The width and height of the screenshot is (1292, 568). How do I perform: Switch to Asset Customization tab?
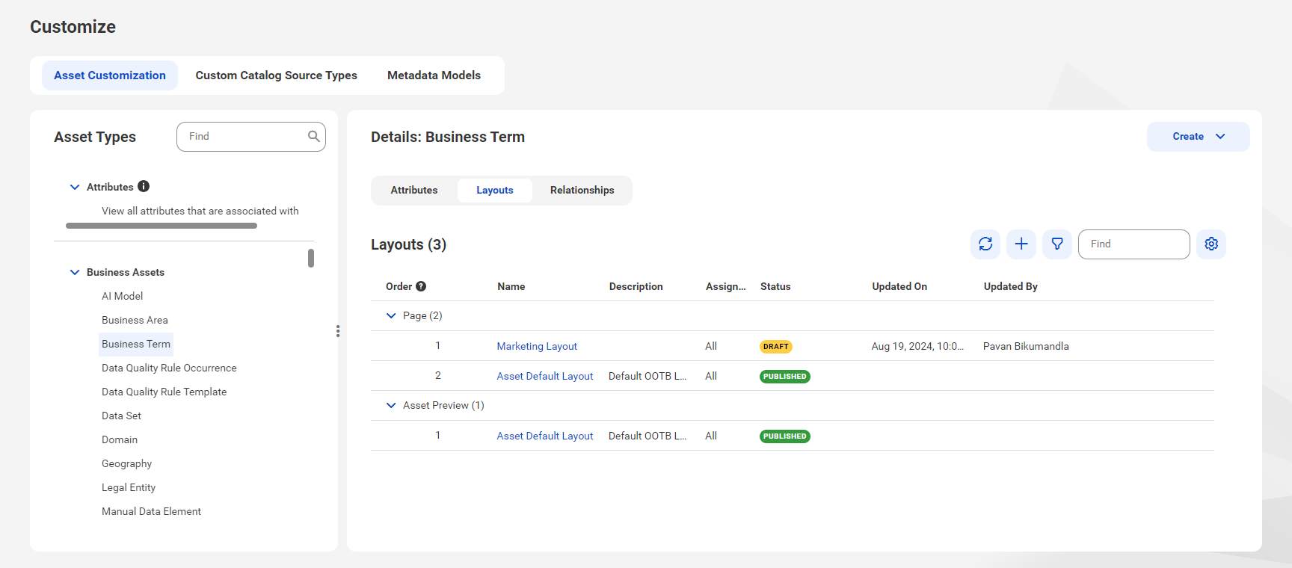point(110,75)
